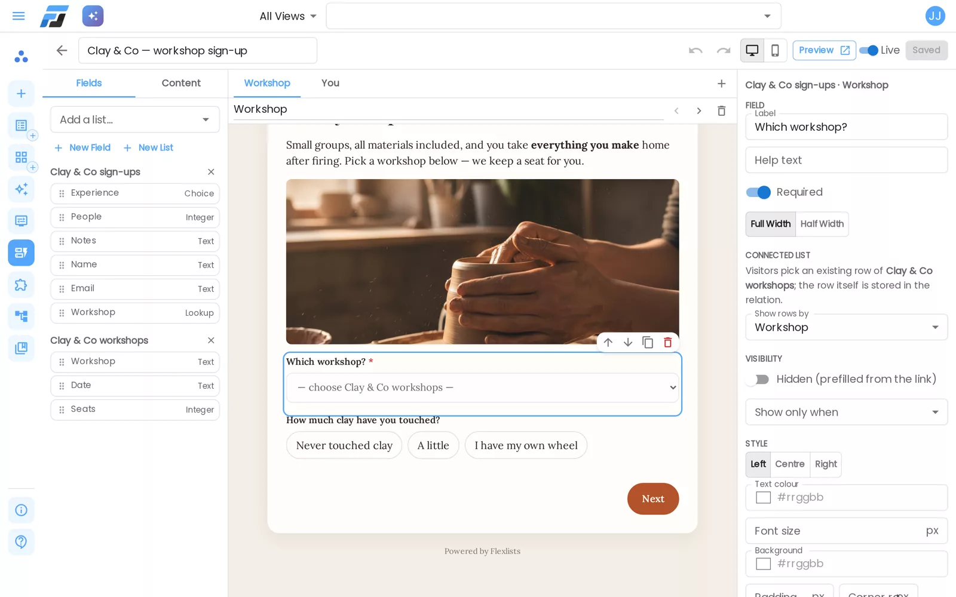Switch to the Content tab

181,83
